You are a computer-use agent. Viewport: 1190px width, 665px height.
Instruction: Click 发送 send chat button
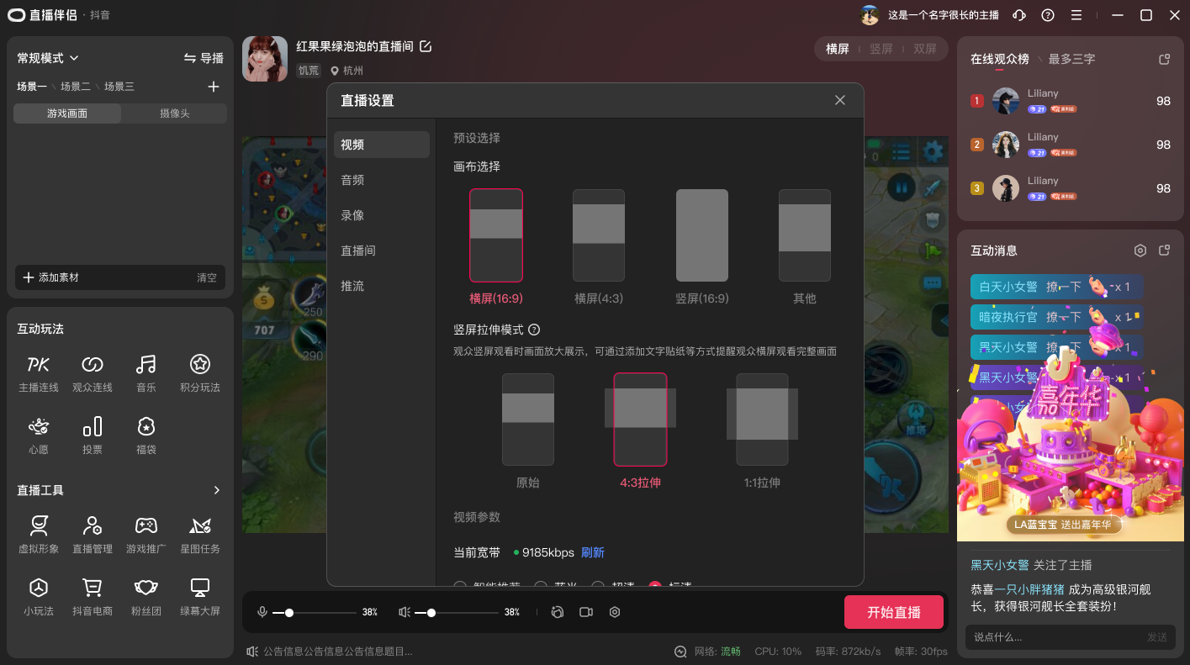(x=1157, y=637)
